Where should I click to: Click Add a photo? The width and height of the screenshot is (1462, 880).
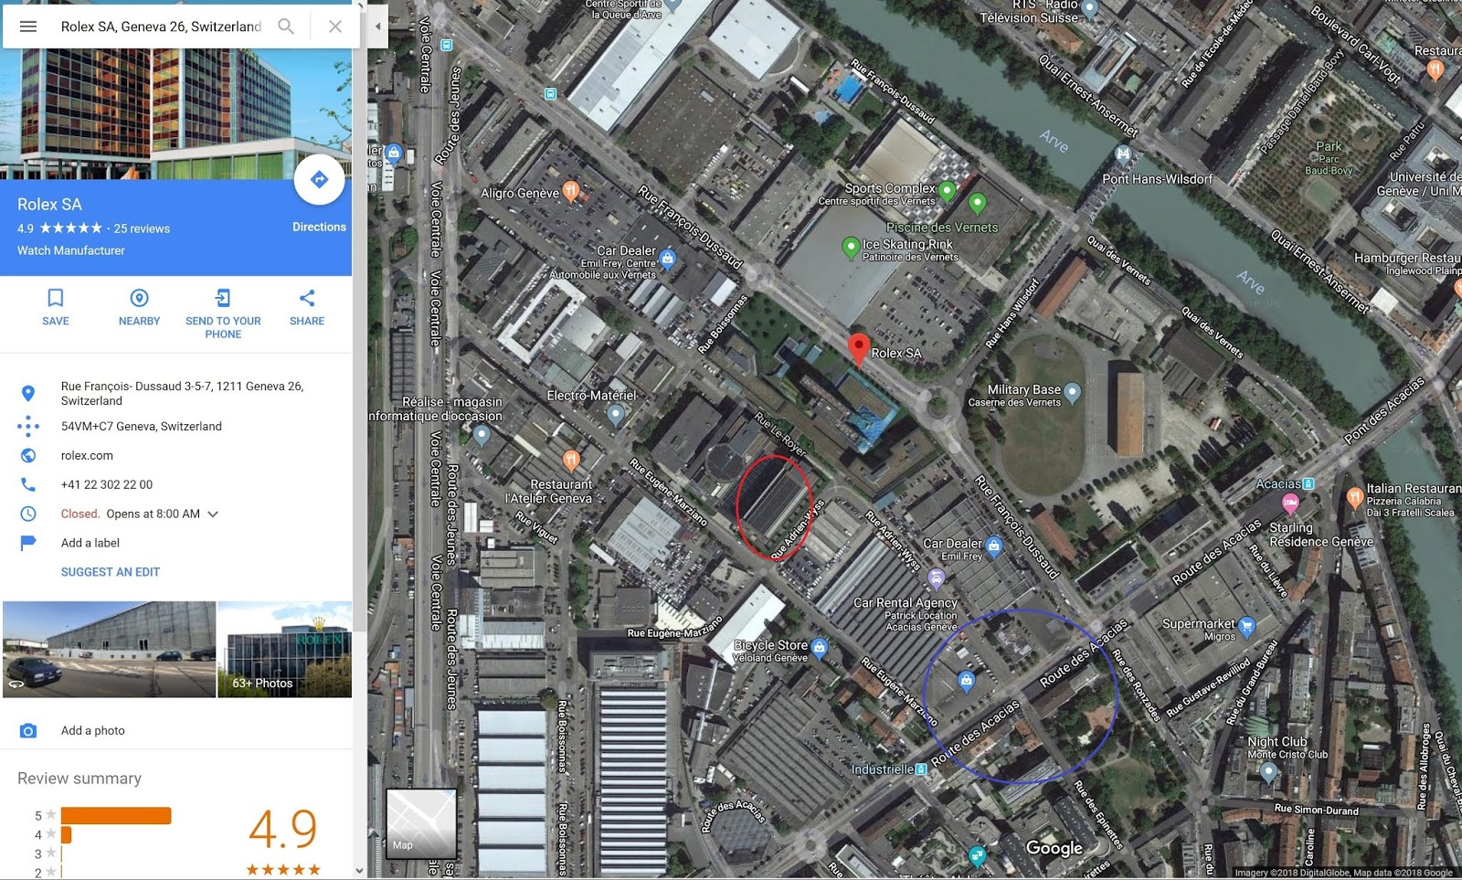pos(92,731)
